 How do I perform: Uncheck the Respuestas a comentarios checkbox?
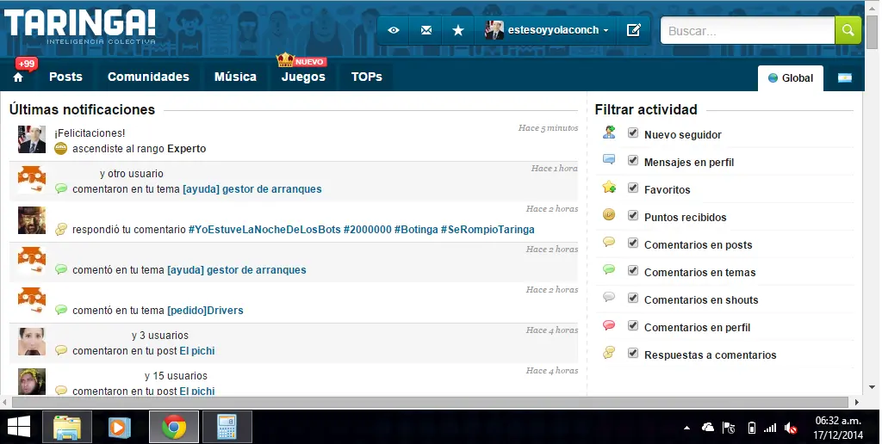click(633, 354)
